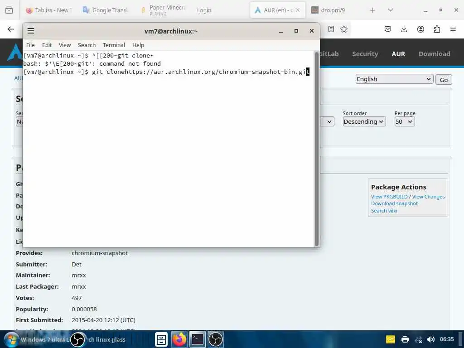Open file manager in taskbar
This screenshot has height=348, width=464.
(161, 339)
